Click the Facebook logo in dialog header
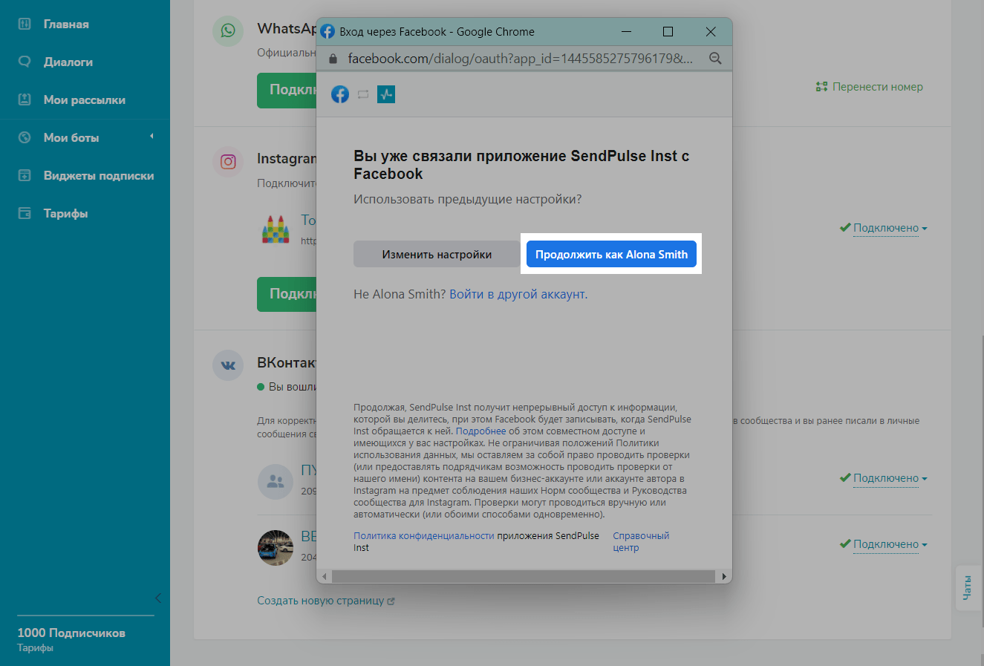Screen dimensions: 984x666 [340, 94]
